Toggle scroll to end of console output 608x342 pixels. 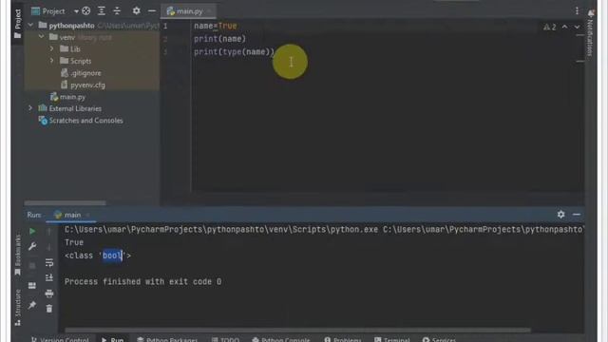49,277
